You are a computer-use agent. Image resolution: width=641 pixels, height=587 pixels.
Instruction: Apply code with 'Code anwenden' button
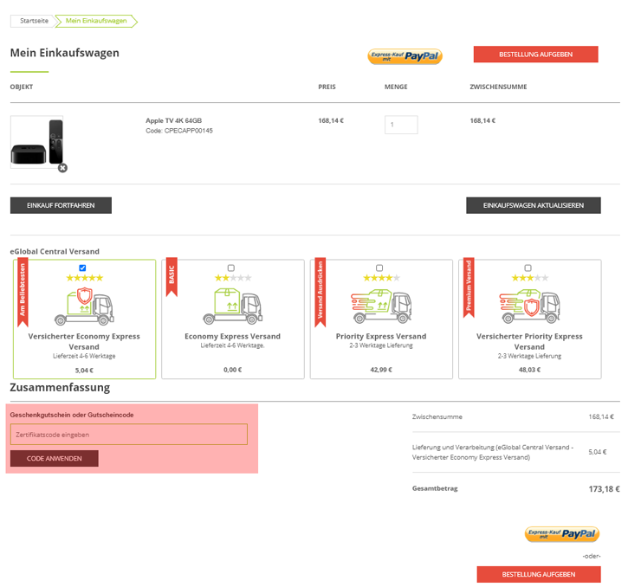(x=55, y=458)
